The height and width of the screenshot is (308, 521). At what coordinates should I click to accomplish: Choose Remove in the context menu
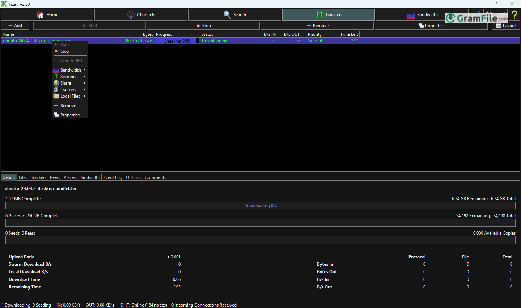click(70, 106)
